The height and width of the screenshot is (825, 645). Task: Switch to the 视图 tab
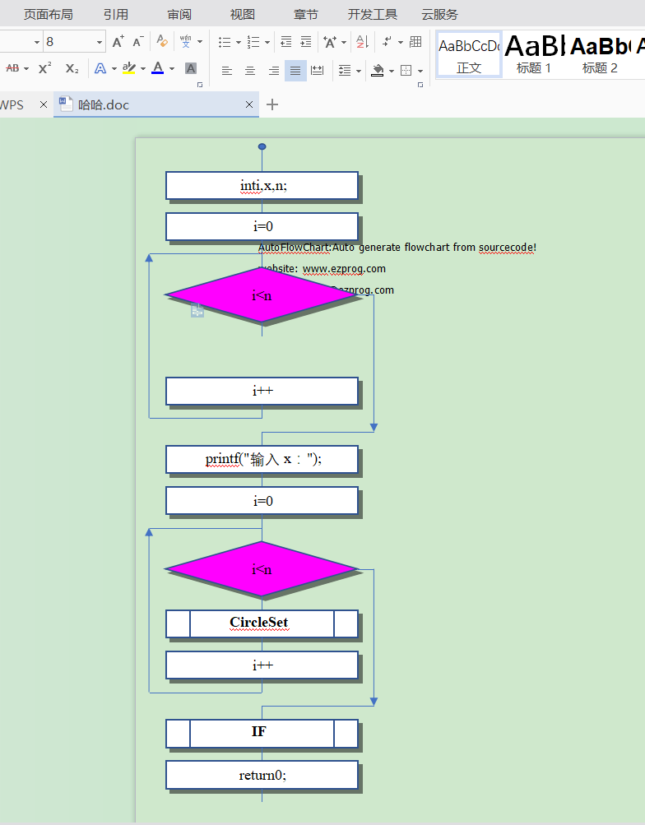pos(243,14)
